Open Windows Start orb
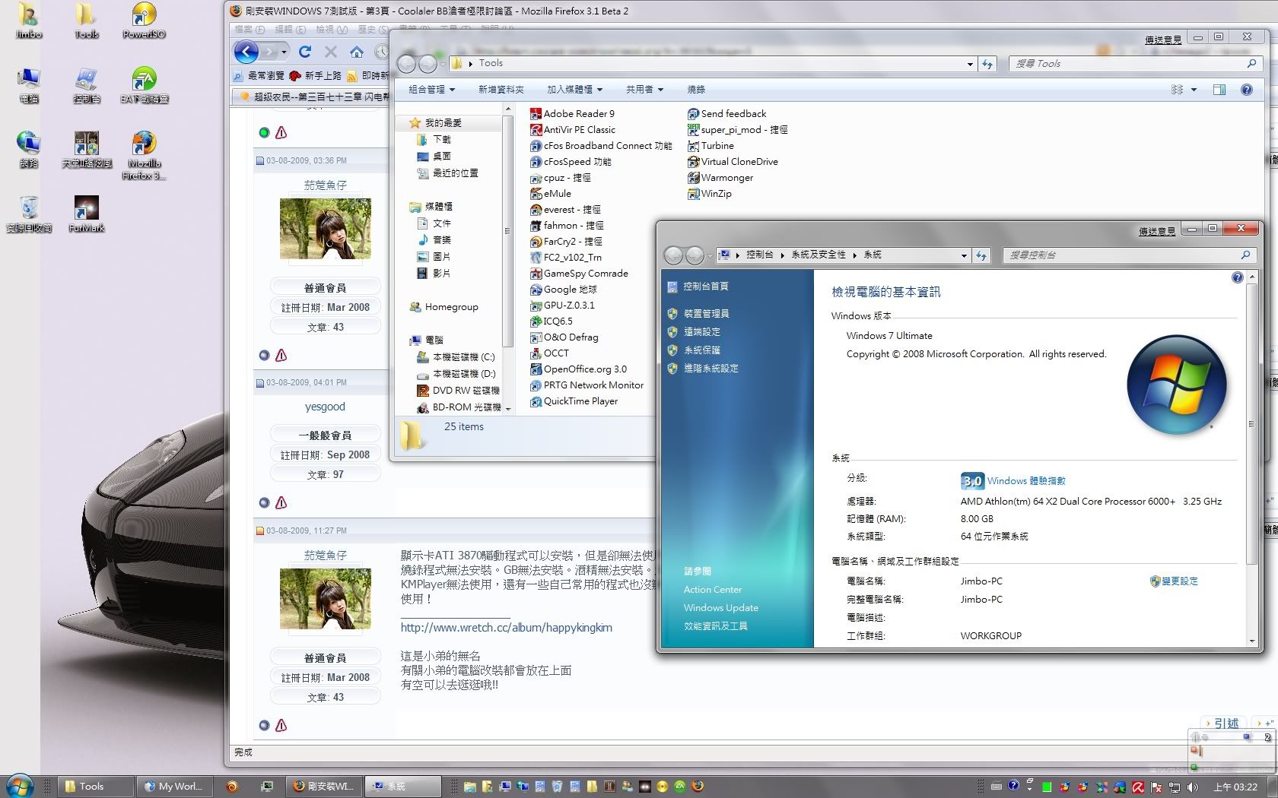The image size is (1278, 798). [19, 786]
